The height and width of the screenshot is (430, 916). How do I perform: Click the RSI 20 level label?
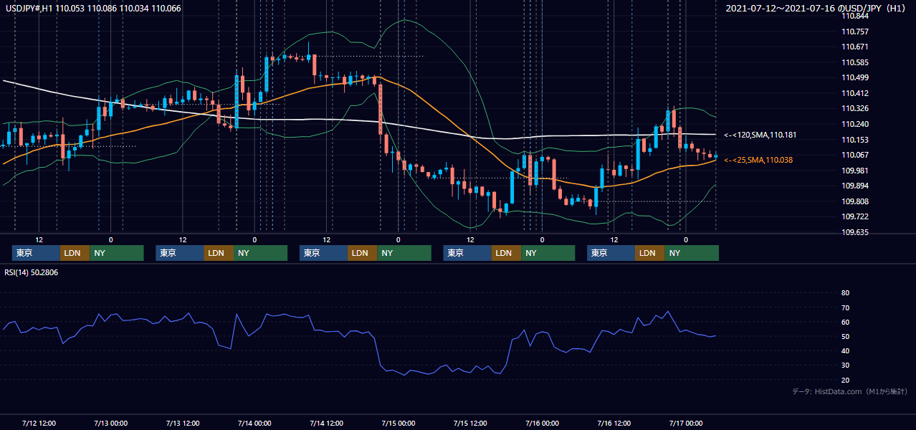pyautogui.click(x=845, y=380)
